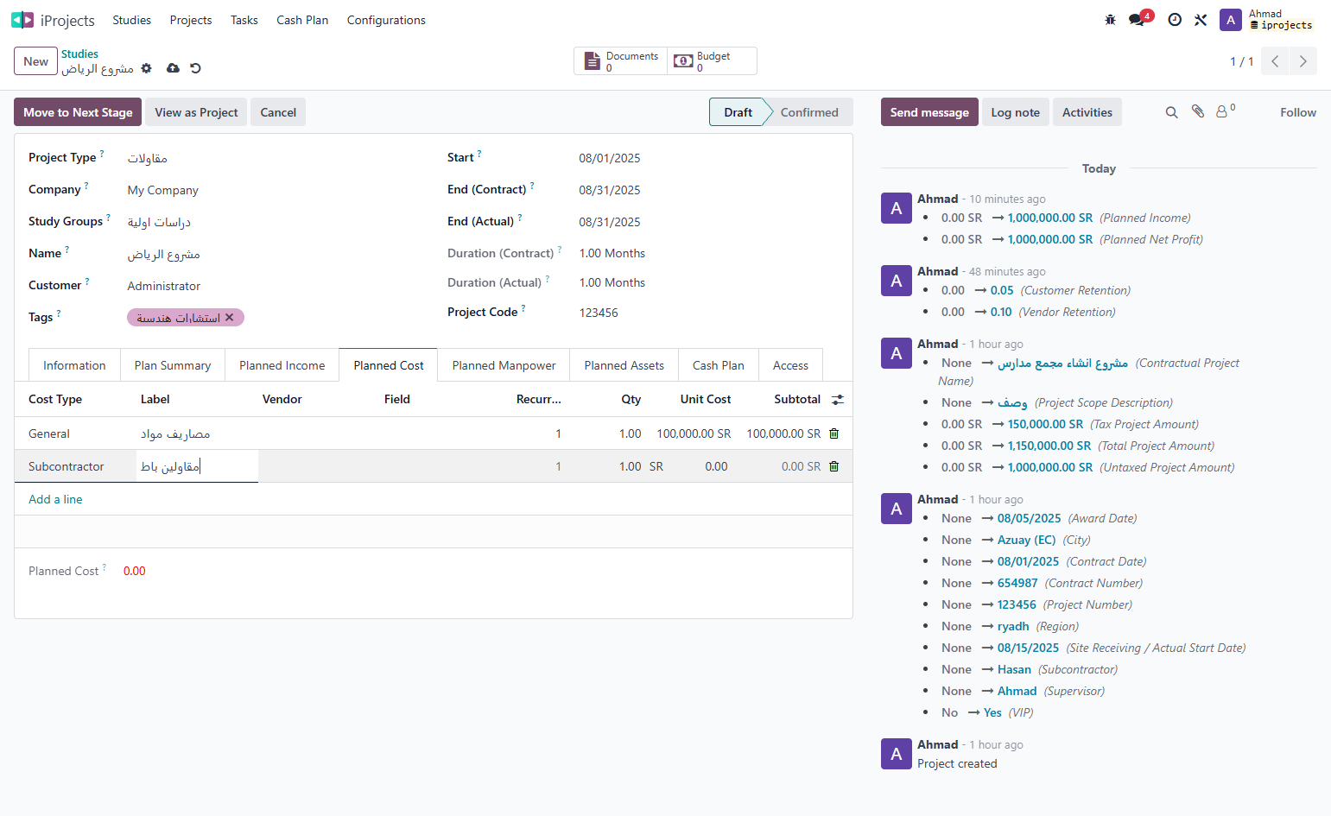The height and width of the screenshot is (816, 1331).
Task: Open optional columns adjust settings
Action: tap(838, 400)
